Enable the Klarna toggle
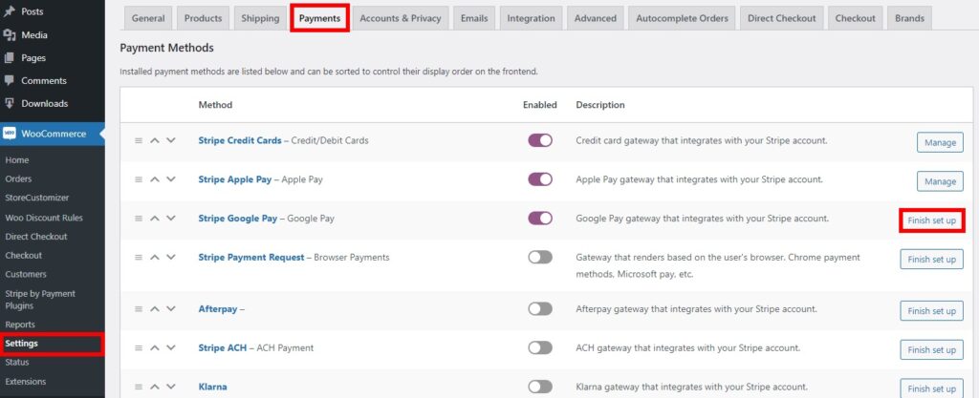The height and width of the screenshot is (398, 979). pyautogui.click(x=540, y=387)
